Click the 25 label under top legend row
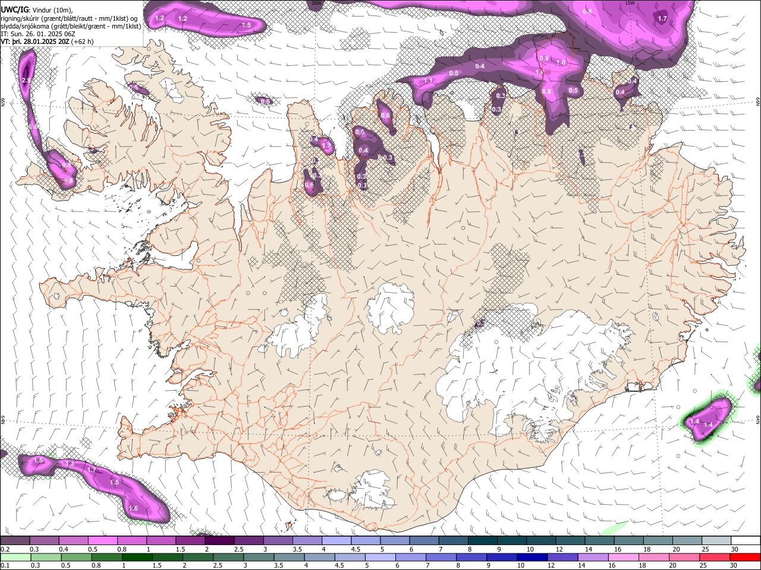This screenshot has height=570, width=761. point(705,549)
